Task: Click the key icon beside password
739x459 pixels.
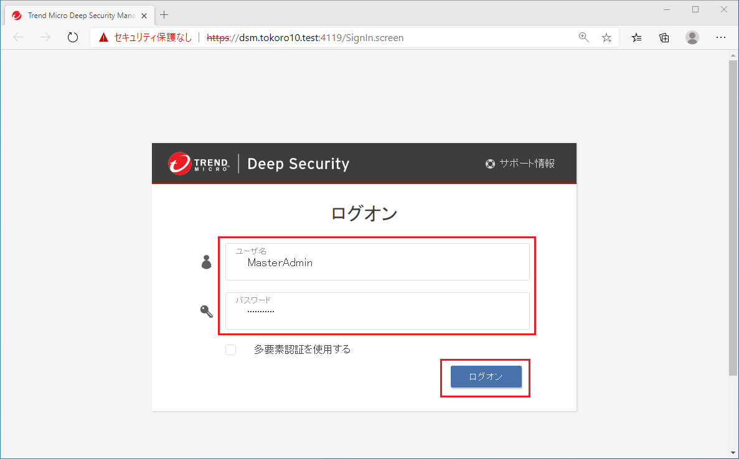Action: click(207, 311)
